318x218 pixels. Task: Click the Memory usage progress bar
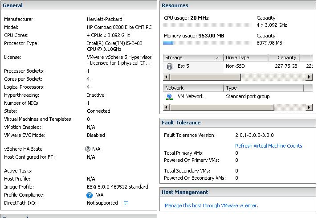[x=208, y=43]
